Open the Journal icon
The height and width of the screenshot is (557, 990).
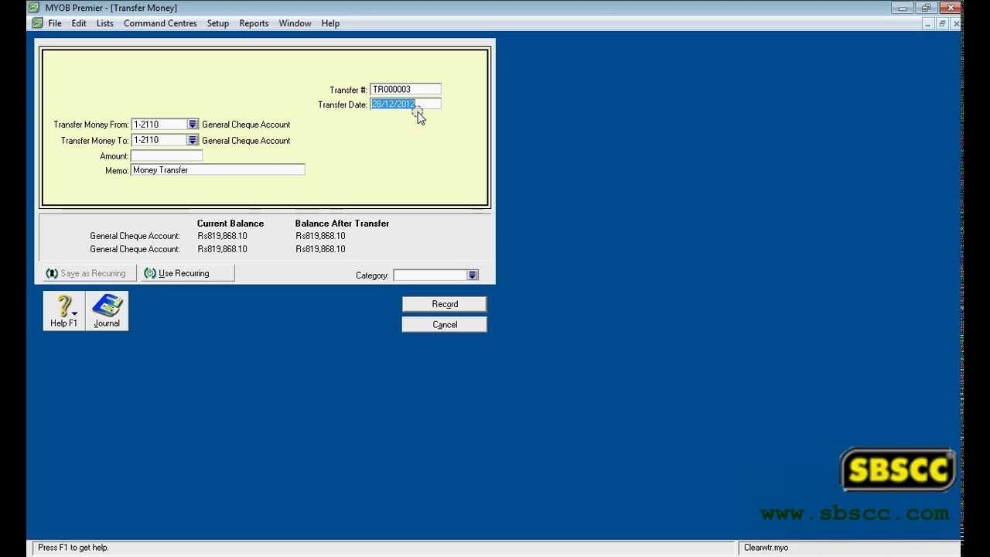tap(107, 311)
